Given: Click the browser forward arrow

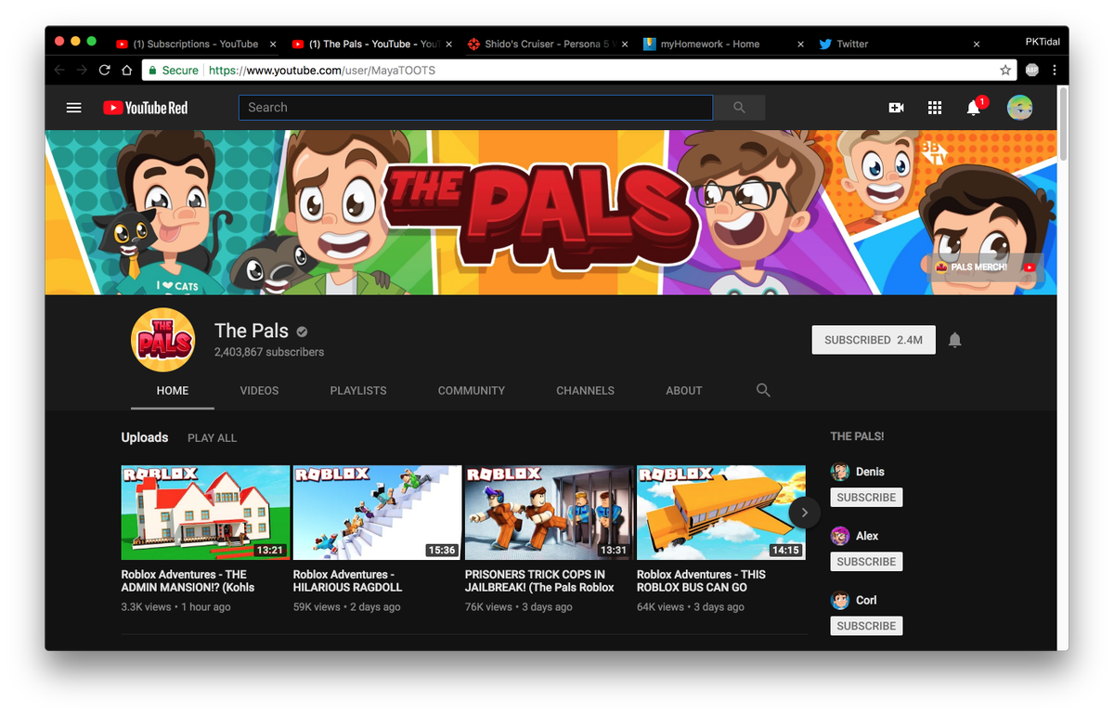Looking at the screenshot, I should [82, 70].
